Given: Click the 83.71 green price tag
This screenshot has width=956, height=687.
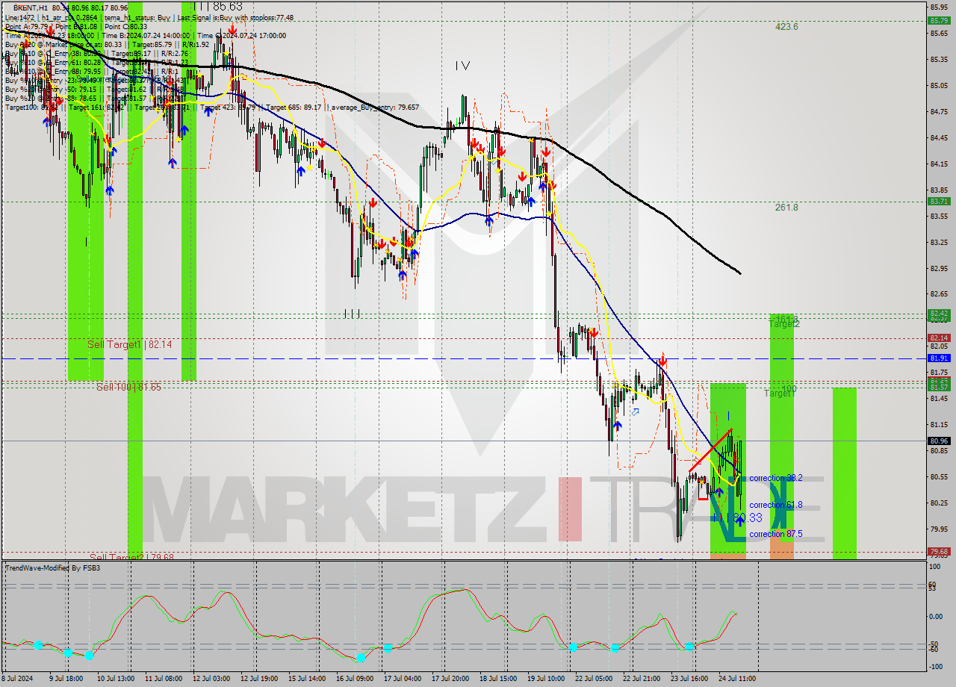Looking at the screenshot, I should (938, 201).
